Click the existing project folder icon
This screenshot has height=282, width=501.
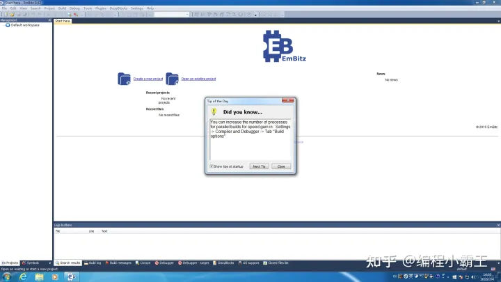point(172,79)
